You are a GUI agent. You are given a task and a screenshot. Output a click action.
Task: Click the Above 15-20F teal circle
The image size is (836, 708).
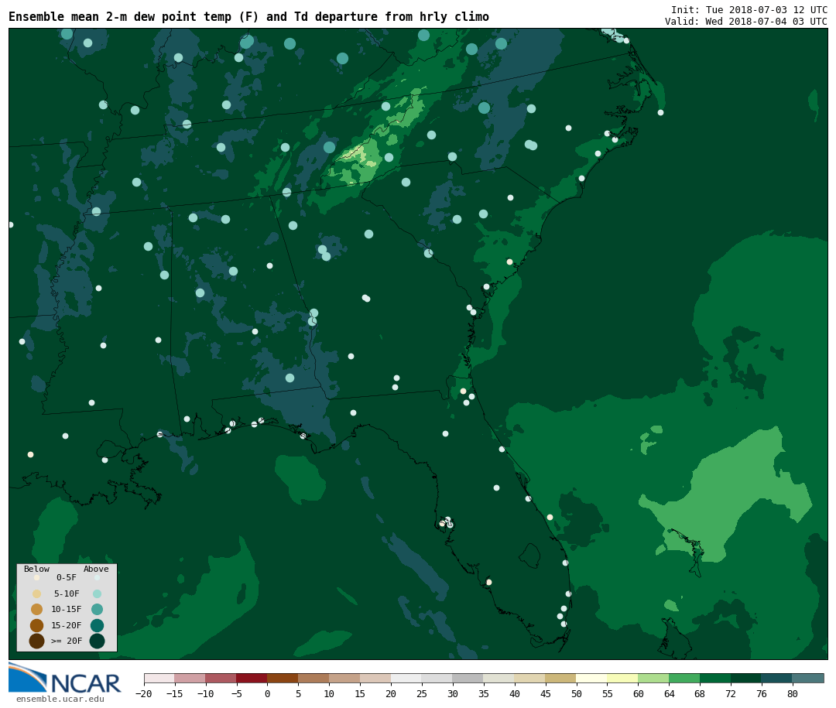pyautogui.click(x=97, y=625)
